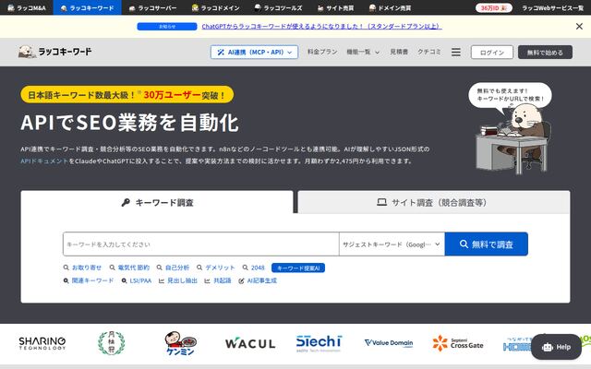This screenshot has width=591, height=369.
Task: Click the 月桂冠 wreath logo
Action: point(112,343)
